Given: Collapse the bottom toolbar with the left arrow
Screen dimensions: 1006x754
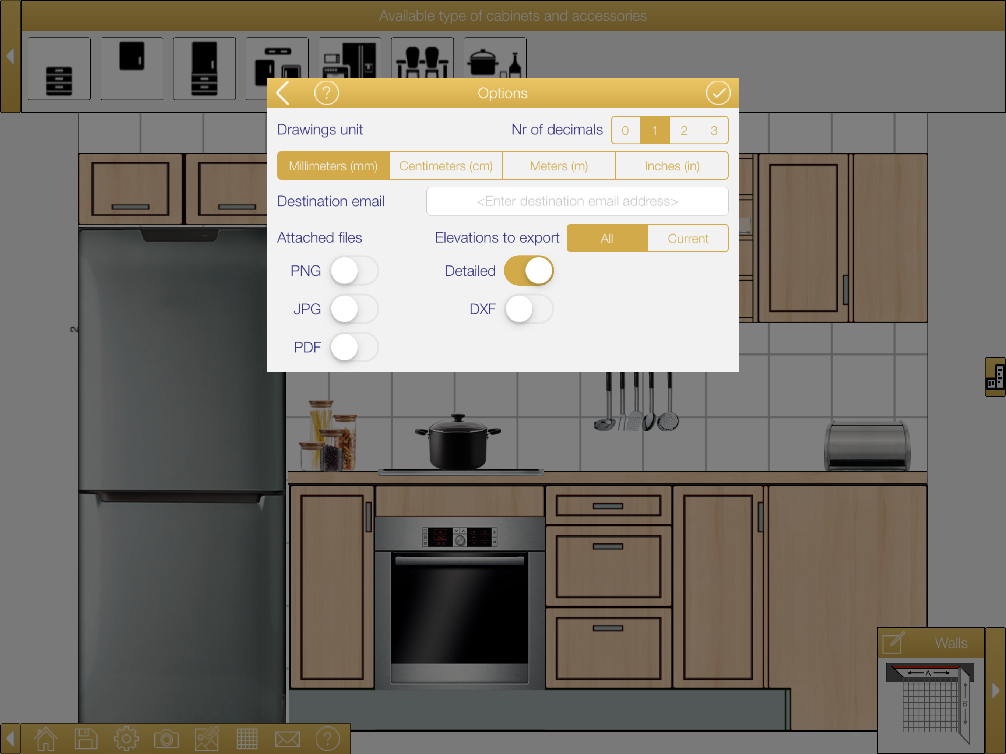Looking at the screenshot, I should [10, 739].
